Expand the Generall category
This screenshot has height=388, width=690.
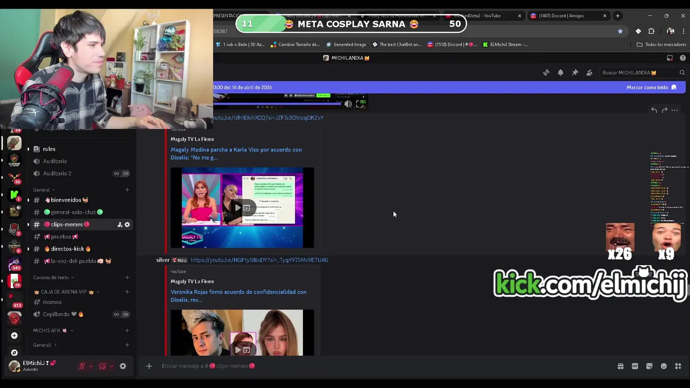45,345
